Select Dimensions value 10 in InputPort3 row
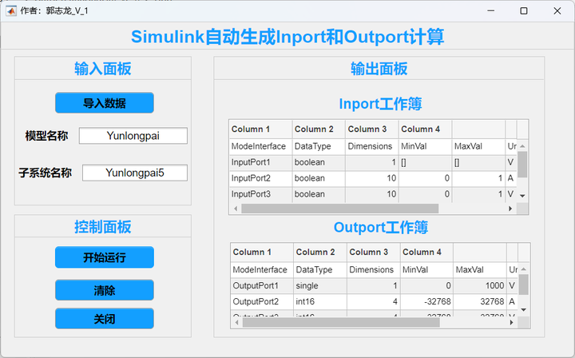The image size is (575, 358). coord(372,194)
